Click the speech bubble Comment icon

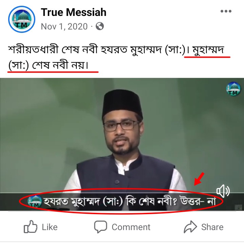coord(100,227)
